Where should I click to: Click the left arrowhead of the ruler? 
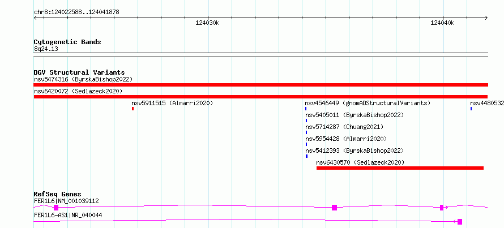pos(35,18)
